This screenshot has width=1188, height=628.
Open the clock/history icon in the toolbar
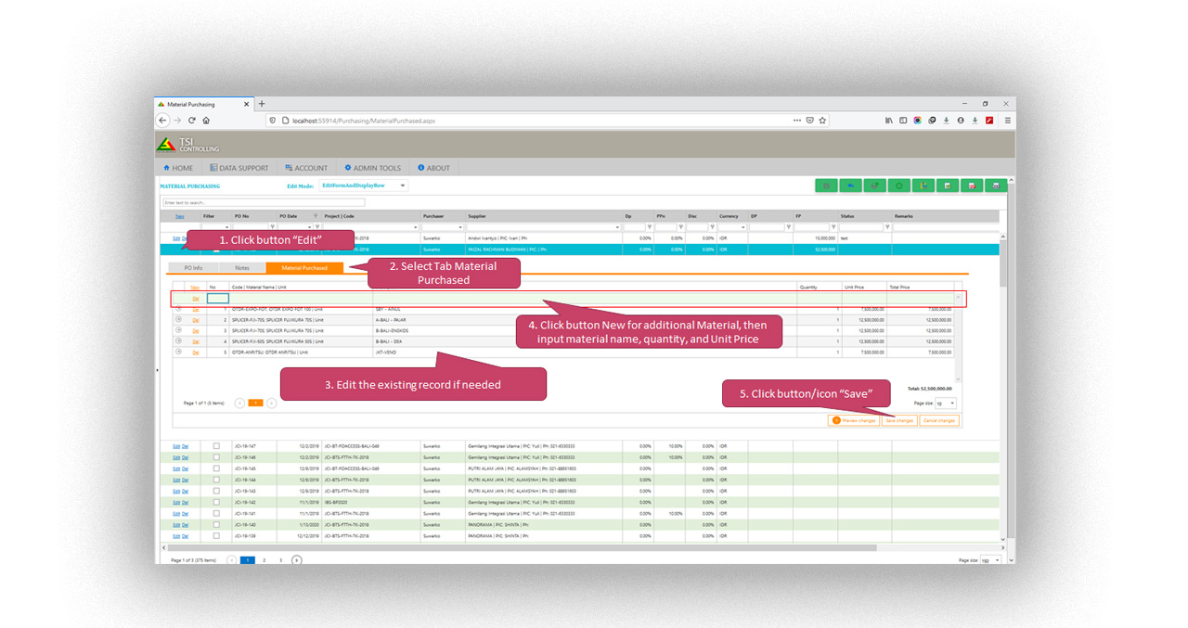[898, 186]
